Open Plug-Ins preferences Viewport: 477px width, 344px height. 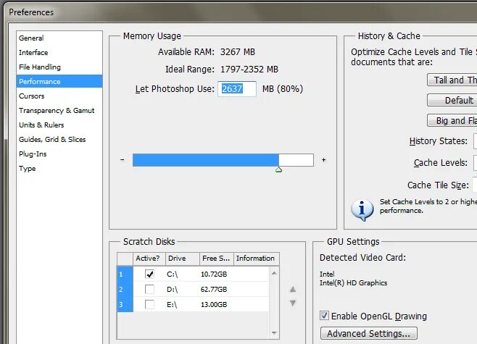[59, 154]
